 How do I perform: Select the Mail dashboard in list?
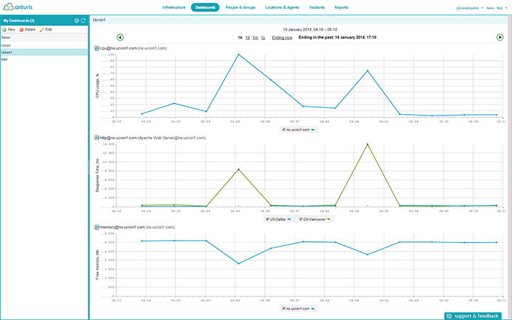(6, 59)
